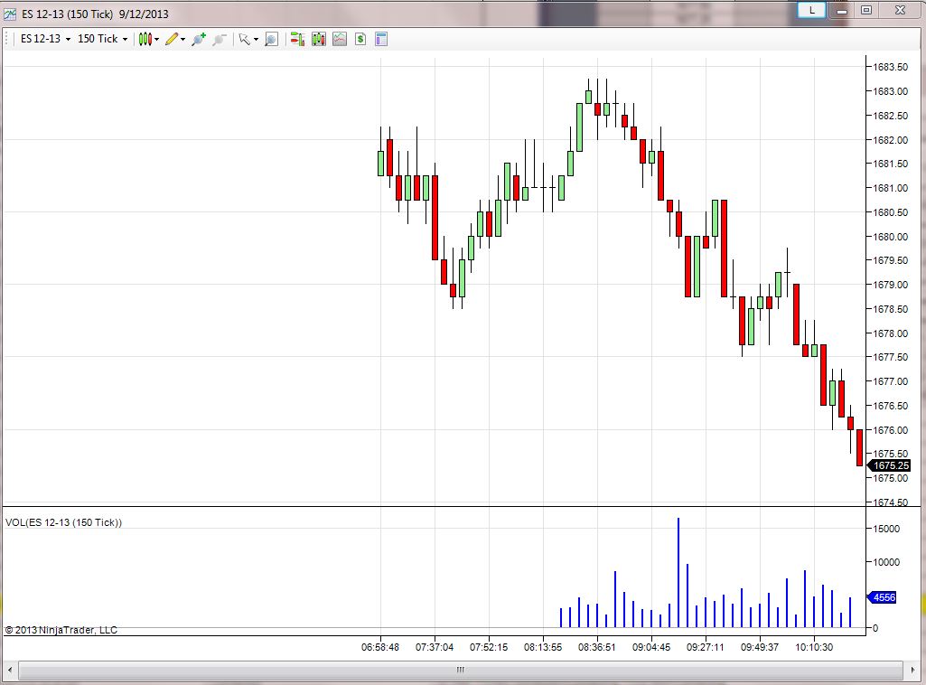Expand the chart style dropdown arrow
Viewport: 926px width, 685px height.
[156, 40]
